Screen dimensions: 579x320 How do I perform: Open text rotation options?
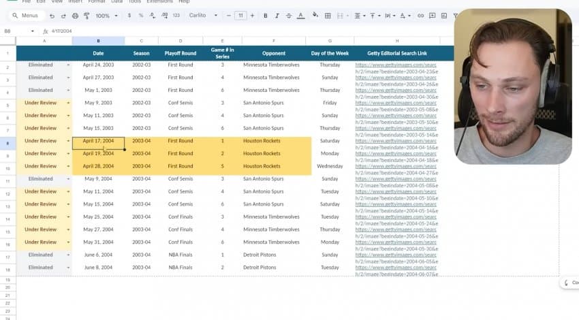click(405, 16)
